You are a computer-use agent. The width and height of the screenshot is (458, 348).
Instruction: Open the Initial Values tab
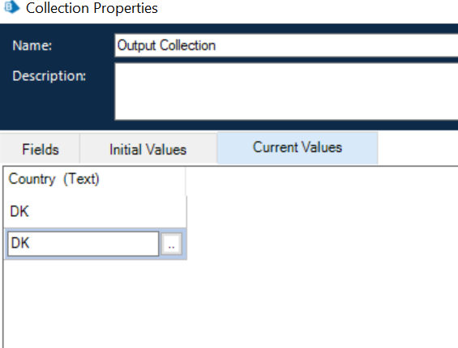(148, 149)
